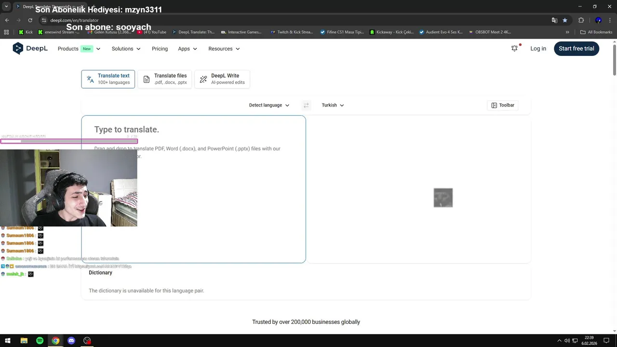Expand the Solutions menu
Screen dimensions: 617x347
pos(126,49)
